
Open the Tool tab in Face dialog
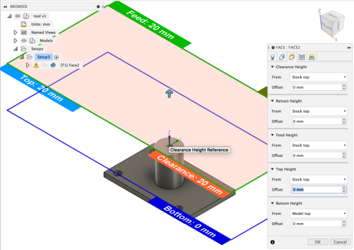[273, 57]
